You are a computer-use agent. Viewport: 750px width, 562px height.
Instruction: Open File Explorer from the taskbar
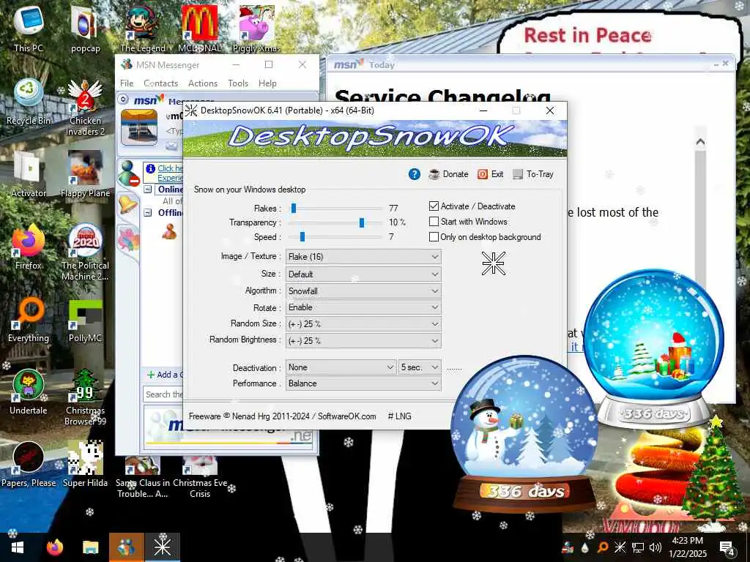coord(90,547)
